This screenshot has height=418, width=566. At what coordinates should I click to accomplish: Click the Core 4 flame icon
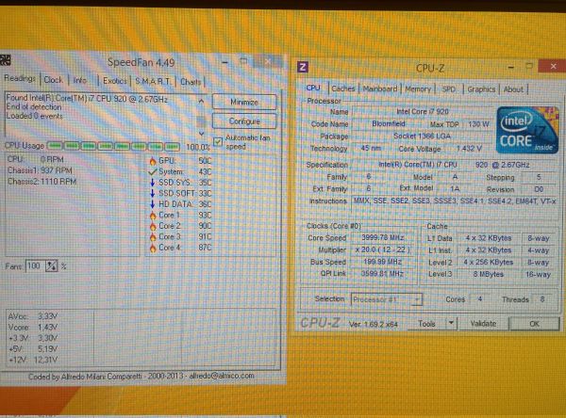(153, 248)
